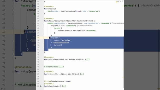
Task: Click fold marker on line 75 in background editor
Action: (13, 58)
